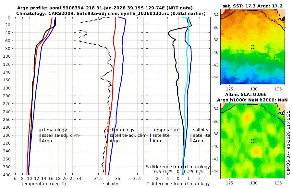Screen dimensions: 292x188
Task: Click the 'Argo h1000: NaN h2000: NaN' text
Action: click(252, 100)
